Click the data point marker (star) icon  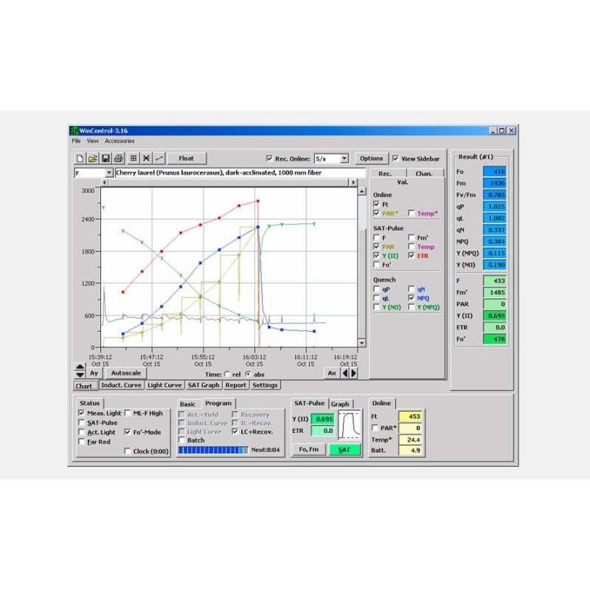146,159
